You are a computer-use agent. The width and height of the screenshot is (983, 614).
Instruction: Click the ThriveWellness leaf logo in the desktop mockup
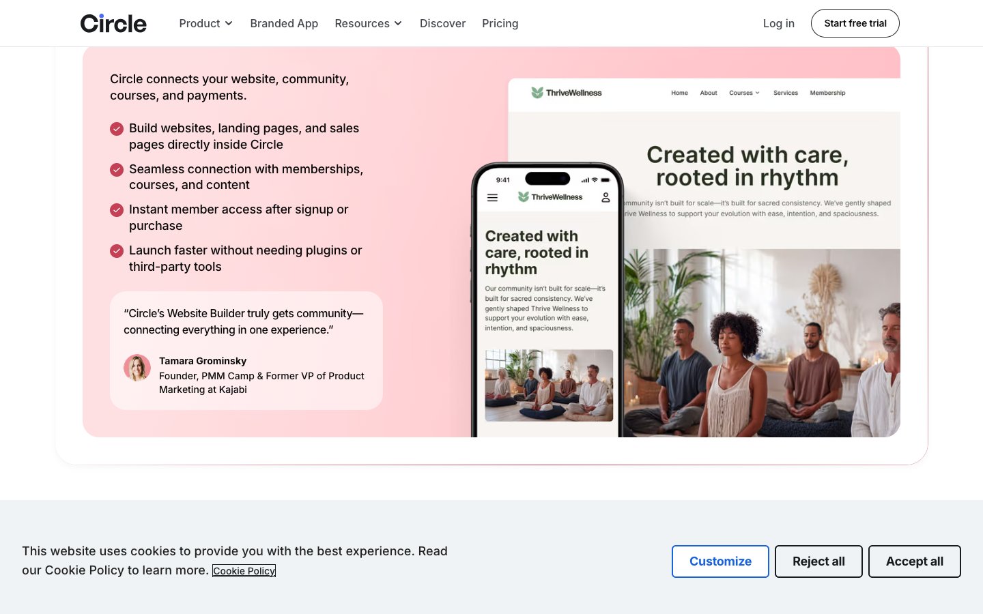(537, 92)
